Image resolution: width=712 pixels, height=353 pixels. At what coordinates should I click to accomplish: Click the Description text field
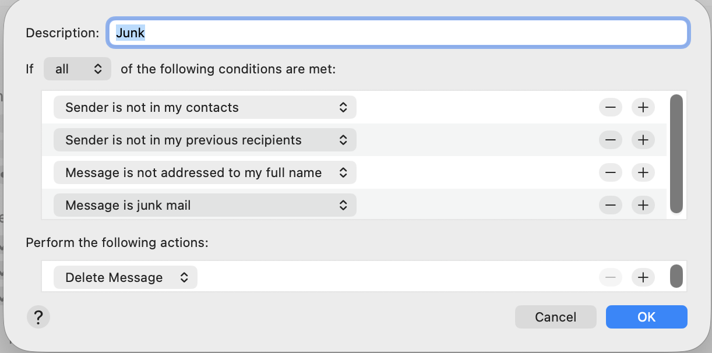point(399,33)
